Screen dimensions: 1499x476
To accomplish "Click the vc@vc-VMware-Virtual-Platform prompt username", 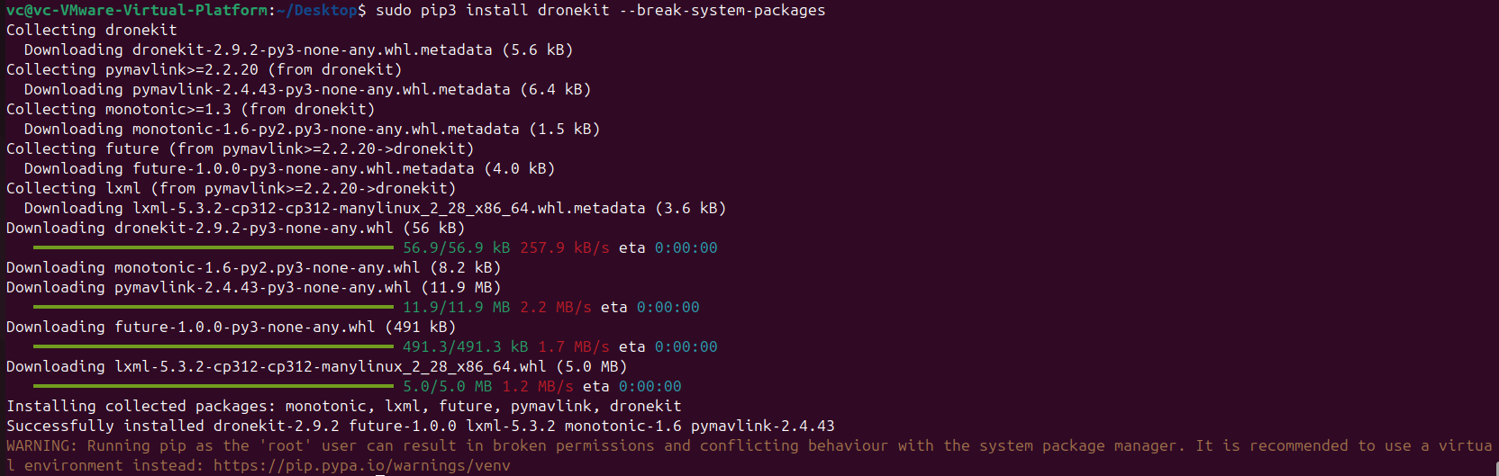I will 137,11.
